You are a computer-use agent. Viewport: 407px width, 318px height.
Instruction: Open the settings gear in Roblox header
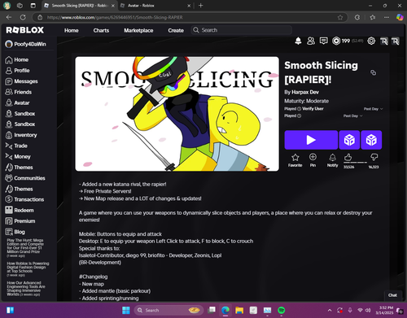coord(371,41)
